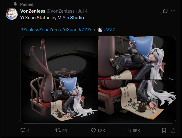
Task: Repost the Yi Xuan Statue tweet
Action: pos(58,130)
